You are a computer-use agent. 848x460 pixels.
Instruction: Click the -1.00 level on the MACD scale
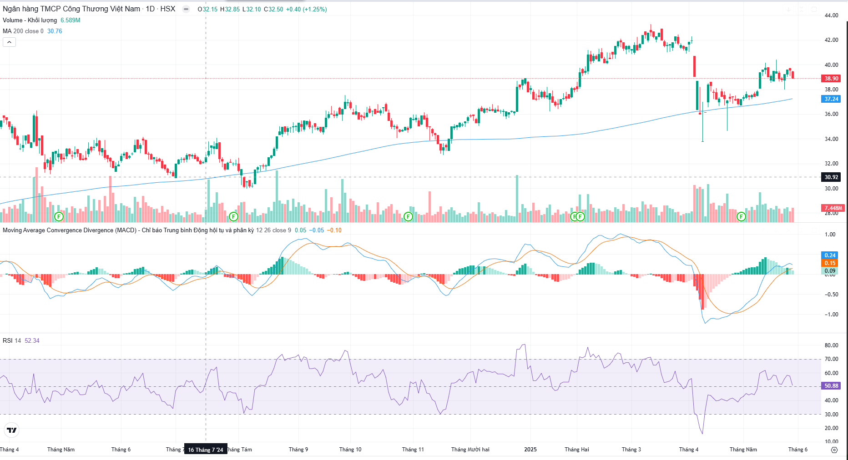pyautogui.click(x=832, y=315)
